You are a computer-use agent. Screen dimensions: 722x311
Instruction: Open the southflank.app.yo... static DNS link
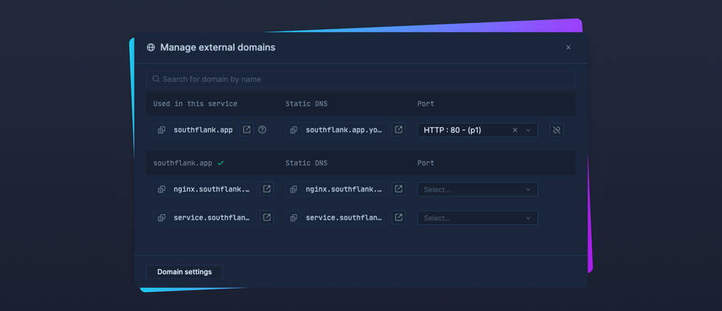[x=399, y=130]
